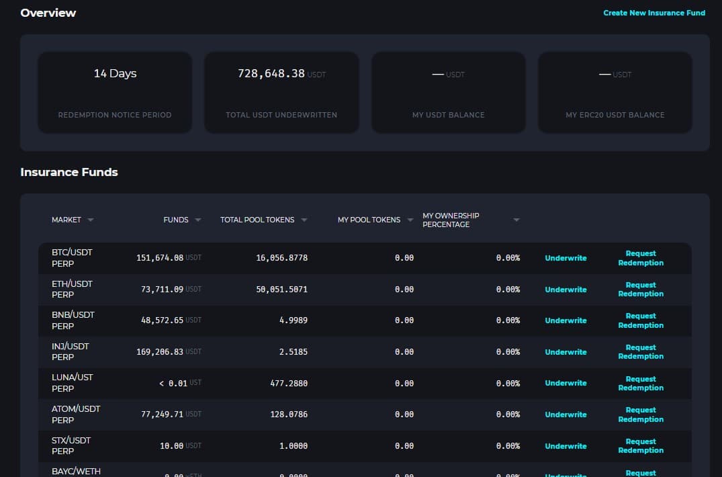722x477 pixels.
Task: Request Redemption for BNB/USDT PERP
Action: 640,320
